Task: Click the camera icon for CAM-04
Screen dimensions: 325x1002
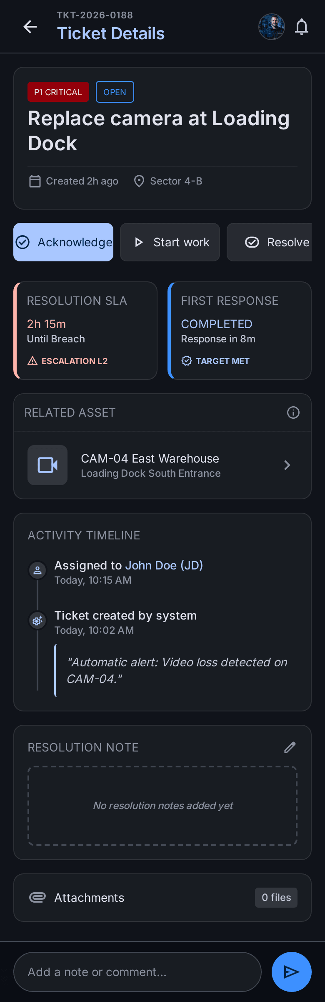Action: coord(47,465)
